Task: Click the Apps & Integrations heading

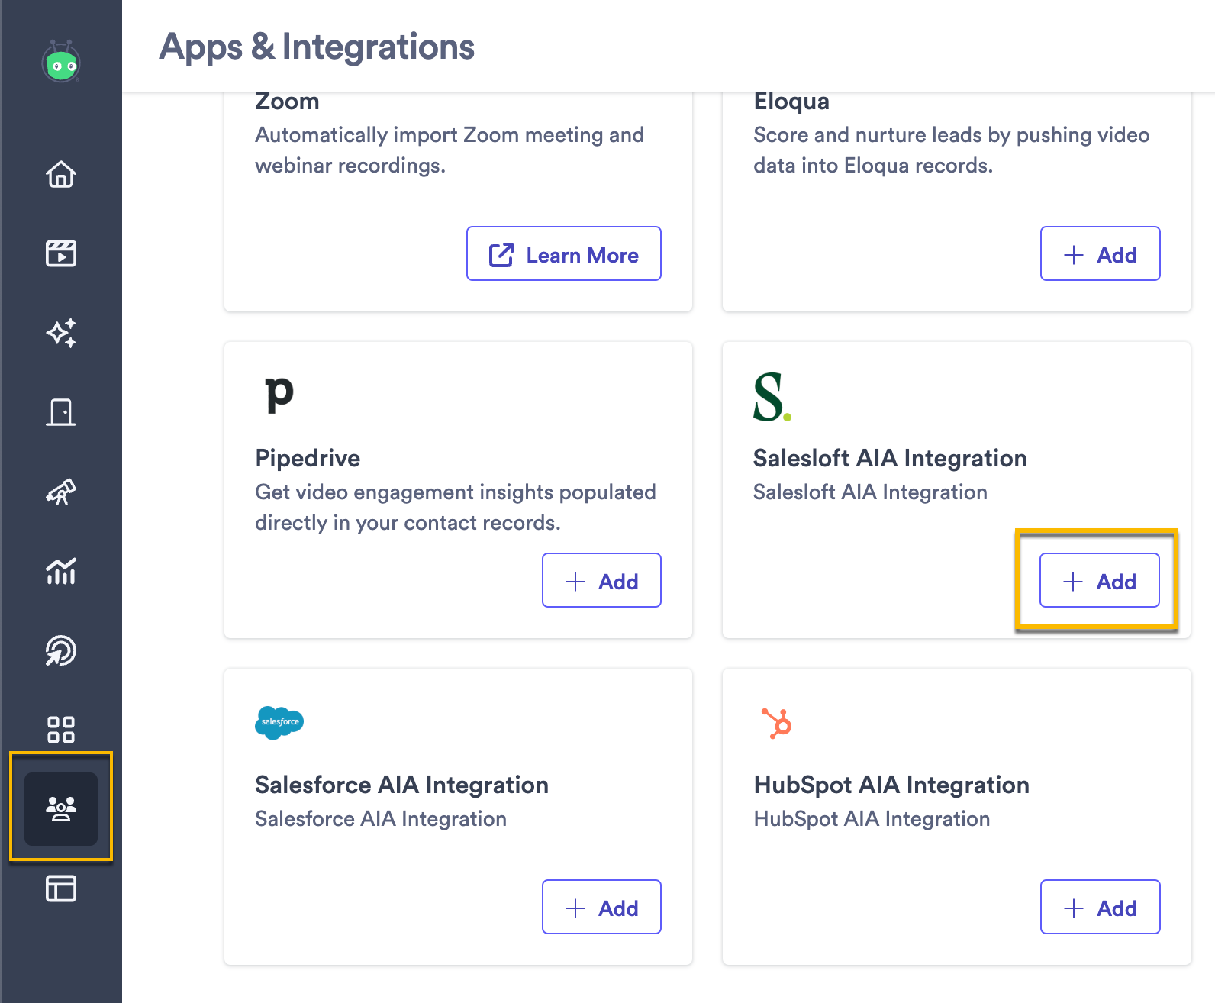Action: [317, 47]
